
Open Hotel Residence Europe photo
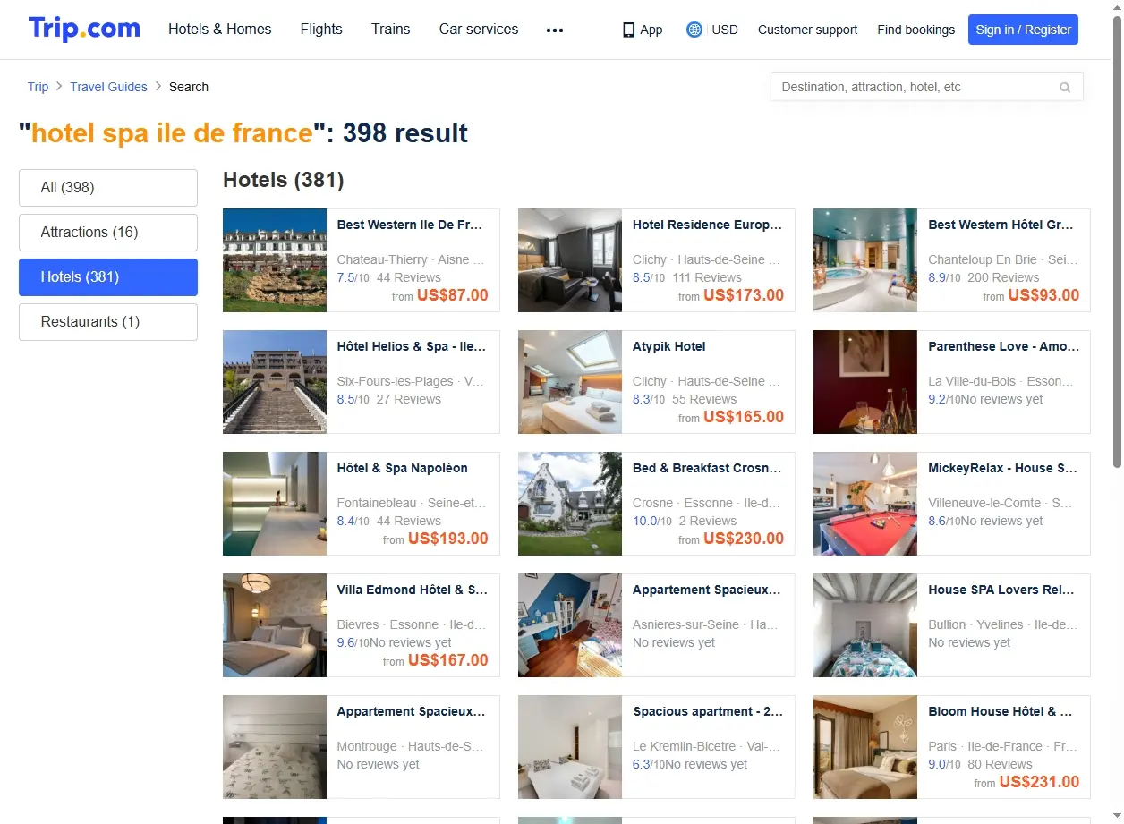point(570,260)
